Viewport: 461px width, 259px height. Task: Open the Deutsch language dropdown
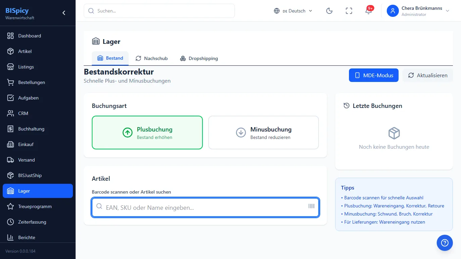point(293,11)
